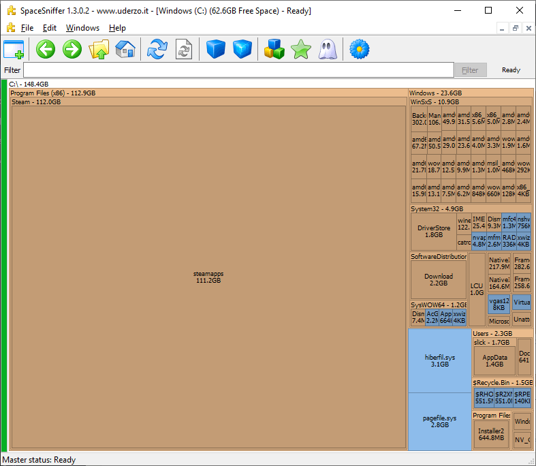The height and width of the screenshot is (466, 536).
Task: Open the Windows menu
Action: coord(82,28)
